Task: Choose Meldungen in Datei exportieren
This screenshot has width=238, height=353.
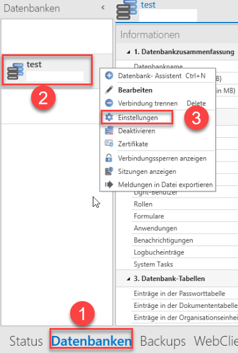Action: point(165,185)
